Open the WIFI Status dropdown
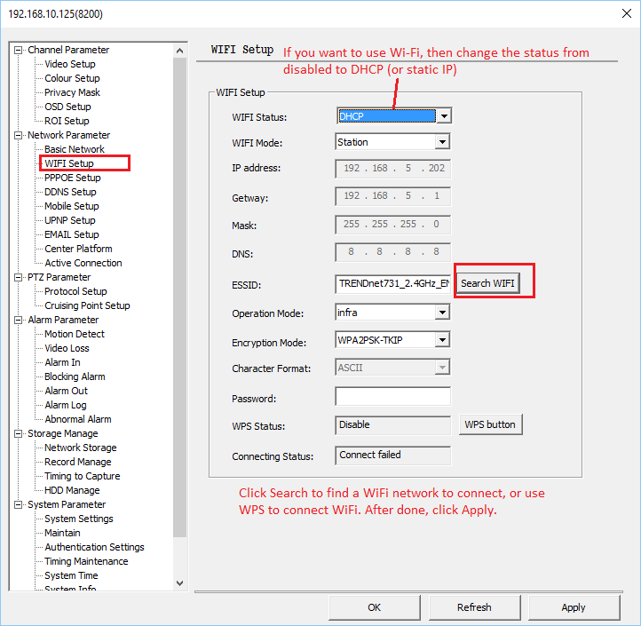641x626 pixels. pos(444,116)
